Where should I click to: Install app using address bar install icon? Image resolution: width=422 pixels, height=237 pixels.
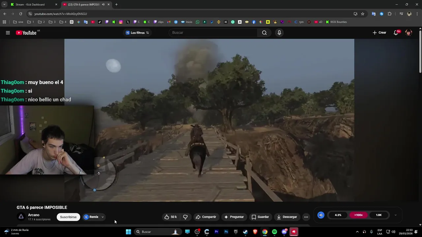[355, 14]
